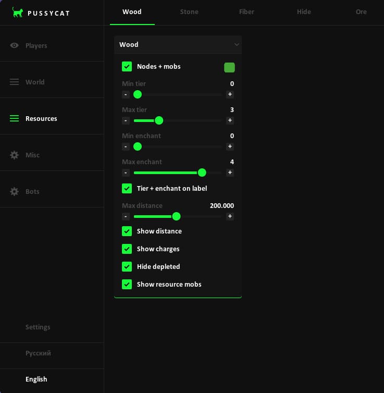Image resolution: width=384 pixels, height=393 pixels.
Task: Open the Players section label
Action: tap(36, 46)
